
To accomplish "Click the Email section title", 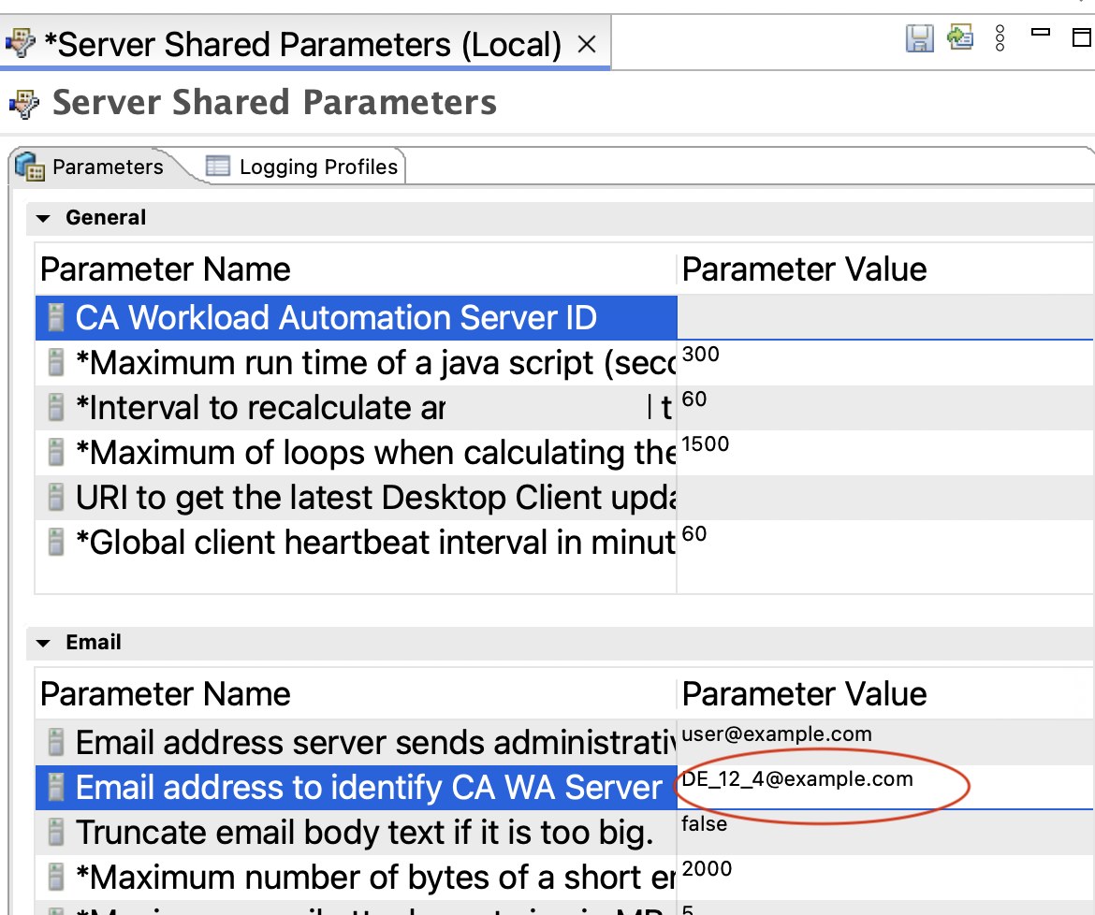I will tap(94, 642).
